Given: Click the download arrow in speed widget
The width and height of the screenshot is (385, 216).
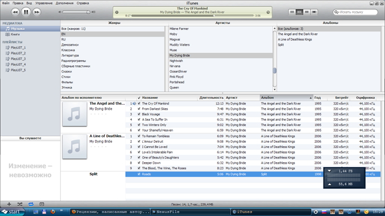Looking at the screenshot, I should coord(330,171).
